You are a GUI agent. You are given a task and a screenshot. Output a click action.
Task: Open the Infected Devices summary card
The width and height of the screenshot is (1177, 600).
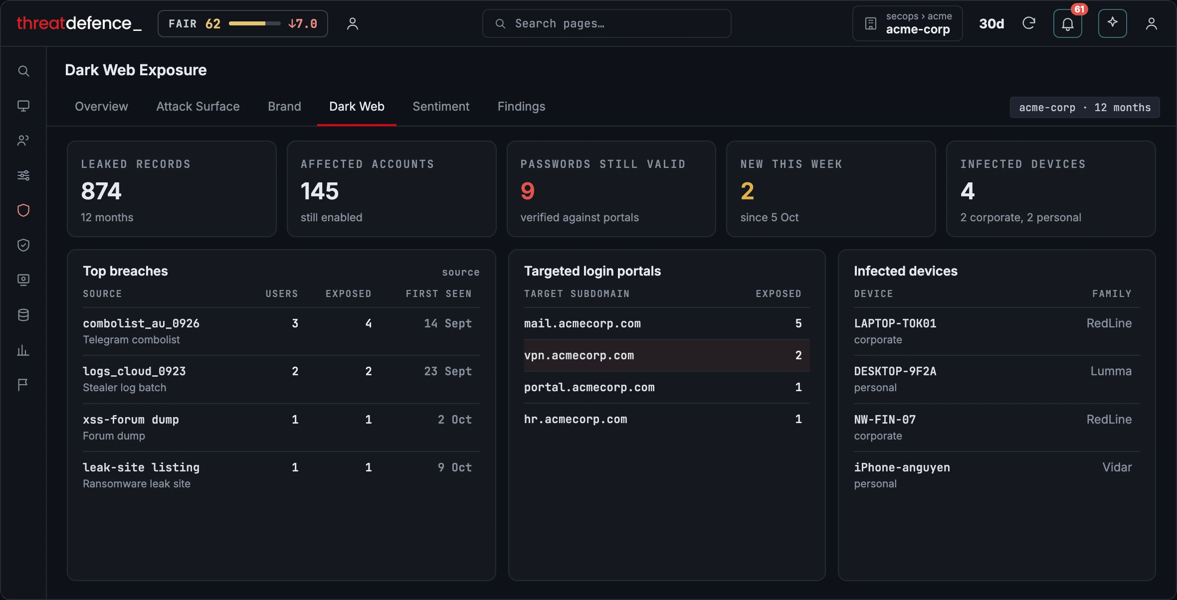pos(1051,189)
